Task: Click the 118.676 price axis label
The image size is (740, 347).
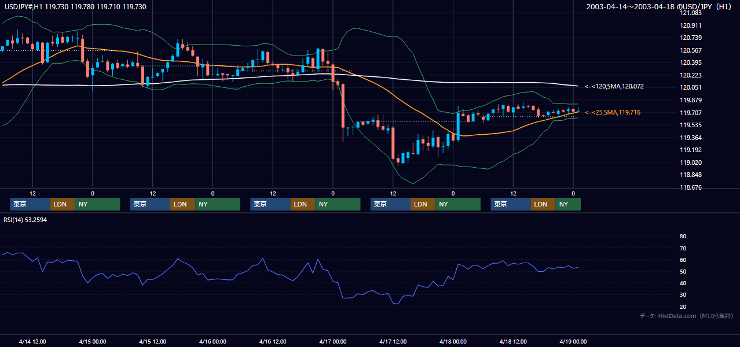Action: pos(691,187)
